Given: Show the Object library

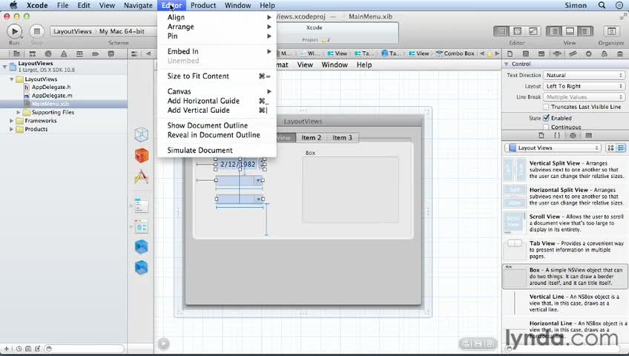Looking at the screenshot, I should click(573, 136).
